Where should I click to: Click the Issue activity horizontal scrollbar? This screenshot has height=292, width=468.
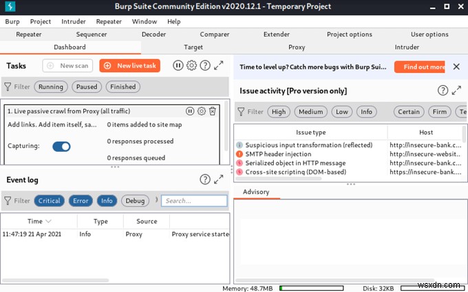coord(279,179)
